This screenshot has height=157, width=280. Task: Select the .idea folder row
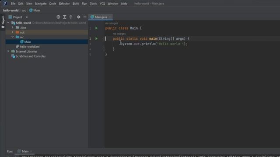click(x=47, y=27)
